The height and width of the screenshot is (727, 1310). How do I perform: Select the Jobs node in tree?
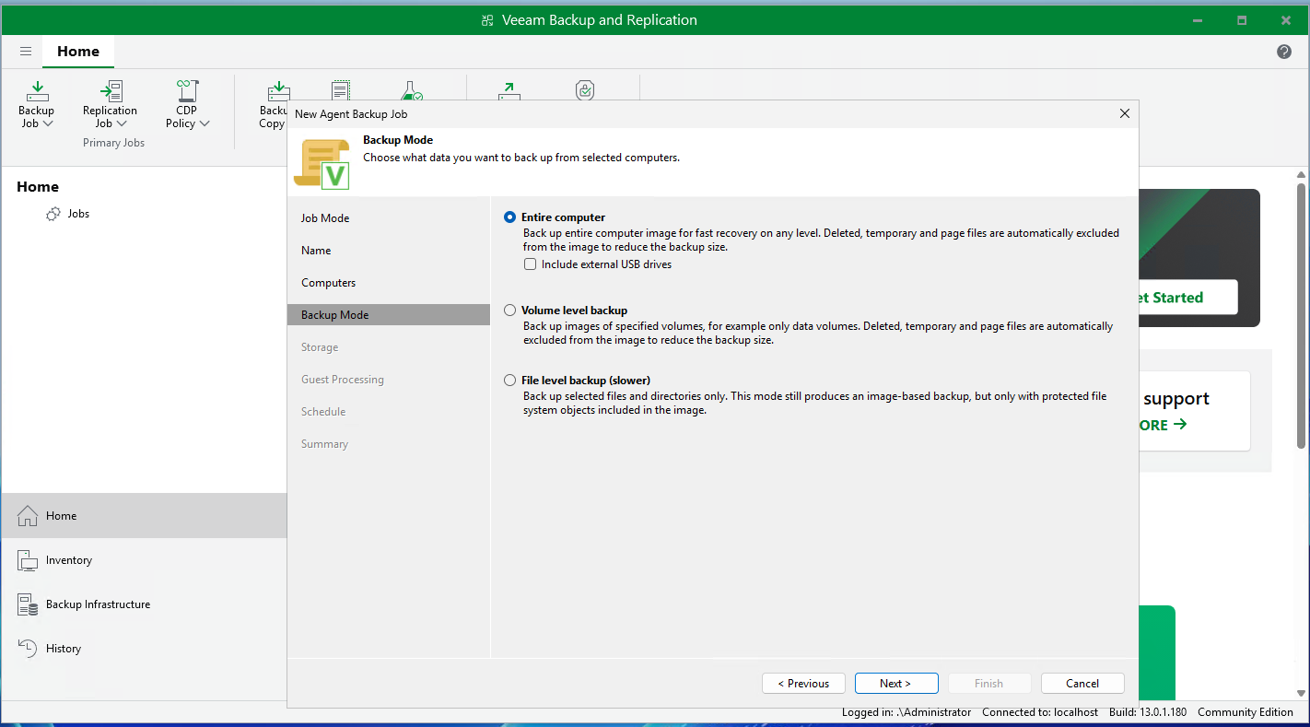pos(78,214)
